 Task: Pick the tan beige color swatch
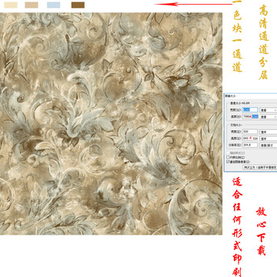click(32, 5)
